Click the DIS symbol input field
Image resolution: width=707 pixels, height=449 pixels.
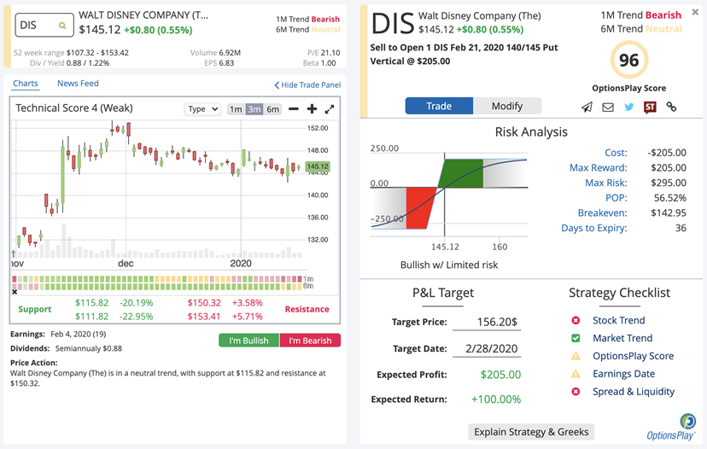pos(44,26)
